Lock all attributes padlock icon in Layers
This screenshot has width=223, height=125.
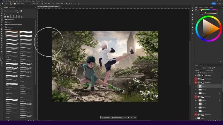(x=206, y=73)
